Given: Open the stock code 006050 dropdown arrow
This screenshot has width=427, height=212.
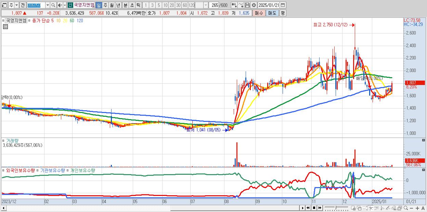Looking at the screenshot, I should [48, 5].
